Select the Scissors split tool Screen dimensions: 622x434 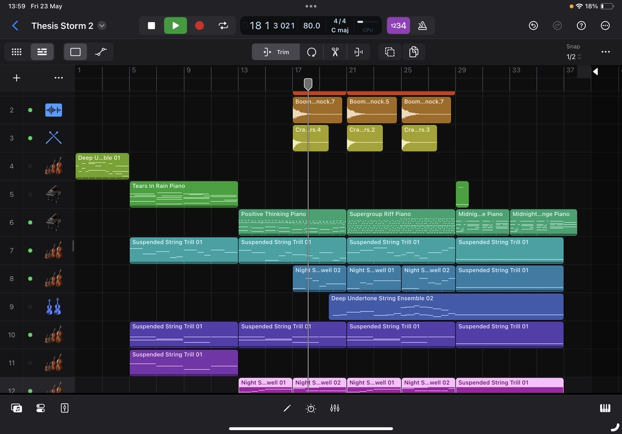click(335, 52)
